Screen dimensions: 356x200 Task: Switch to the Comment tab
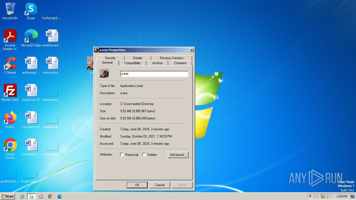pos(180,63)
